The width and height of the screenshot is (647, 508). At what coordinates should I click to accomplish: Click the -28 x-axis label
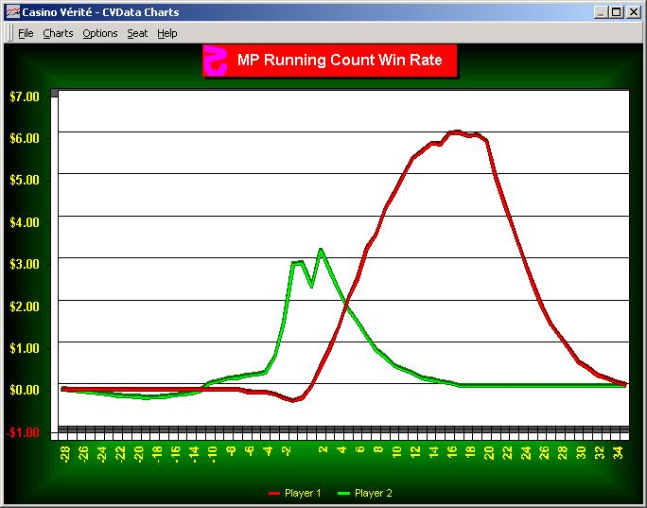(65, 456)
